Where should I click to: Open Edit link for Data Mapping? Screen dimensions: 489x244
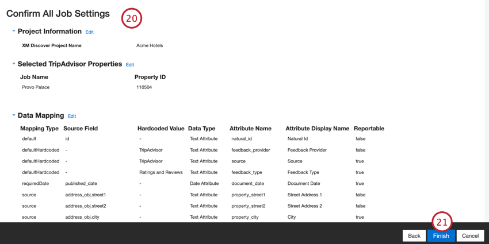(x=72, y=116)
